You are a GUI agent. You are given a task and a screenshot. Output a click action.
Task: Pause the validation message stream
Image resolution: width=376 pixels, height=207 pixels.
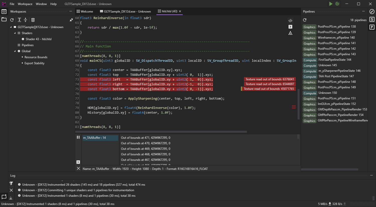click(78, 137)
